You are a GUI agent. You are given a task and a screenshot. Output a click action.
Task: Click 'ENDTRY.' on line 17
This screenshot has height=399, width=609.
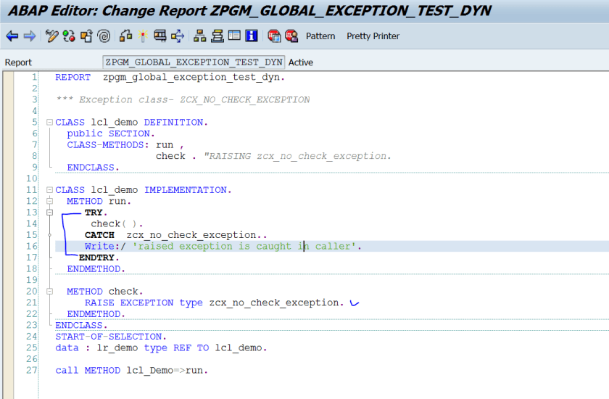(99, 258)
